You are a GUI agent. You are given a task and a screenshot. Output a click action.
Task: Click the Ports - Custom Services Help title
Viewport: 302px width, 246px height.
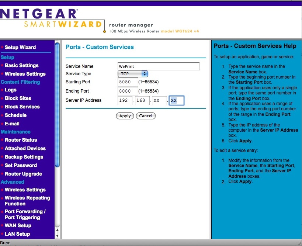[x=255, y=46]
